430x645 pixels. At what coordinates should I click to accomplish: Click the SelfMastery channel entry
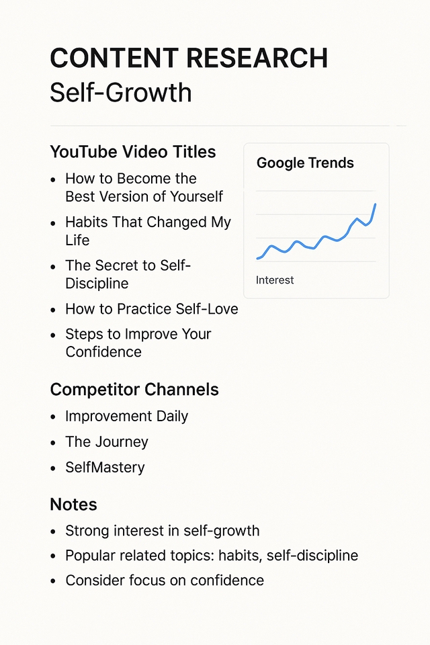coord(105,468)
